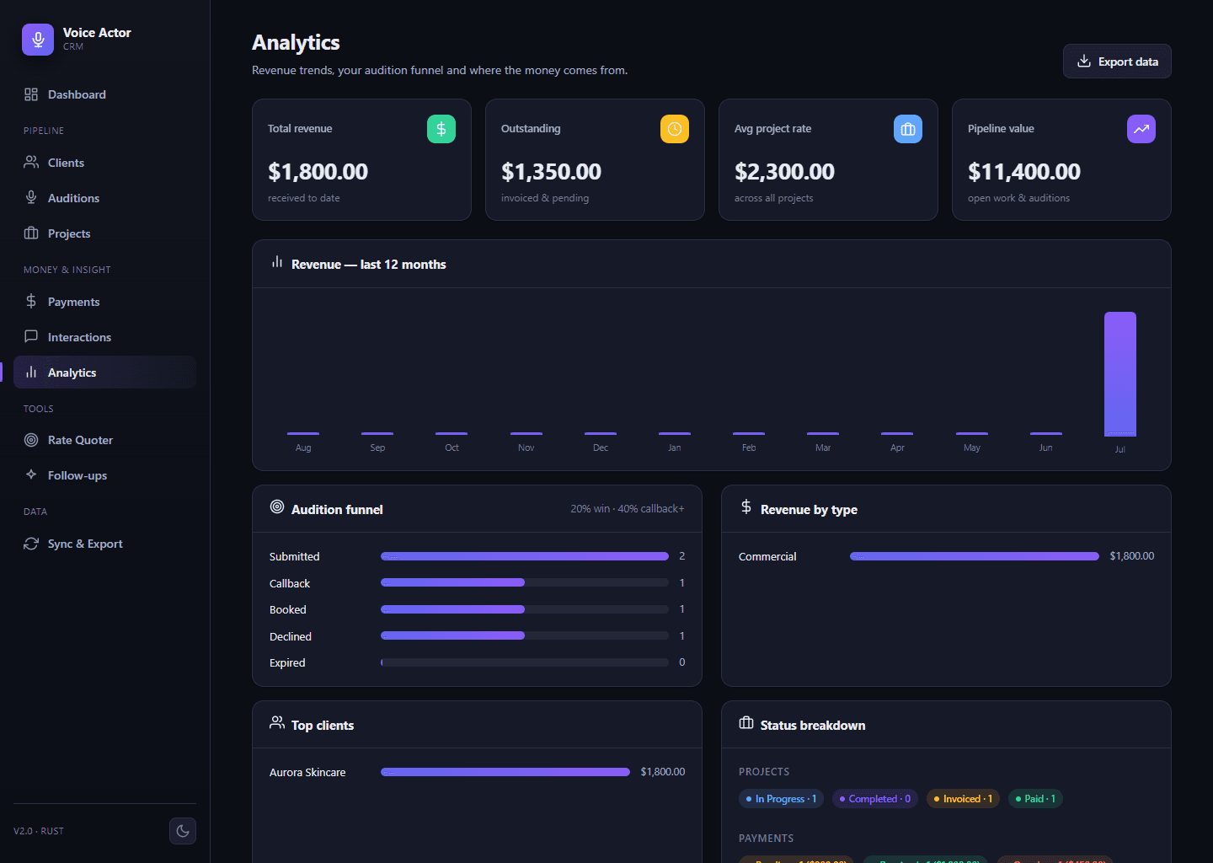Click the Submitted funnel progress bar
1213x863 pixels.
(525, 556)
